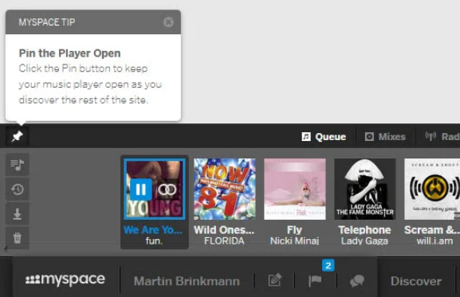
Task: Click the We Are Yo... song title
Action: [153, 230]
